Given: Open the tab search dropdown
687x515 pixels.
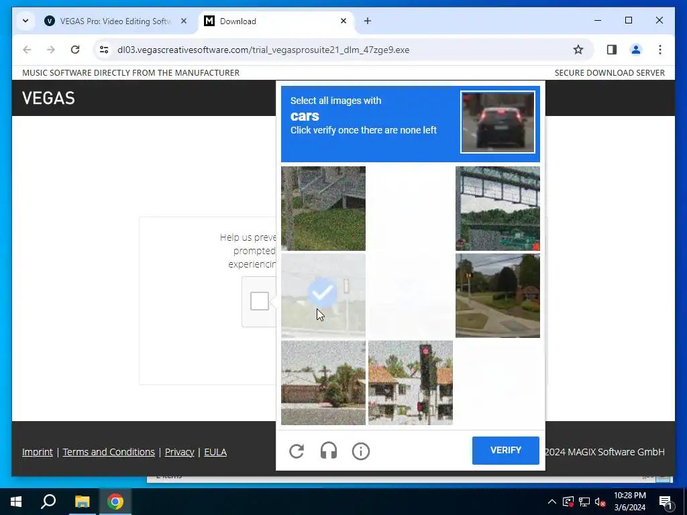Looking at the screenshot, I should pos(25,21).
